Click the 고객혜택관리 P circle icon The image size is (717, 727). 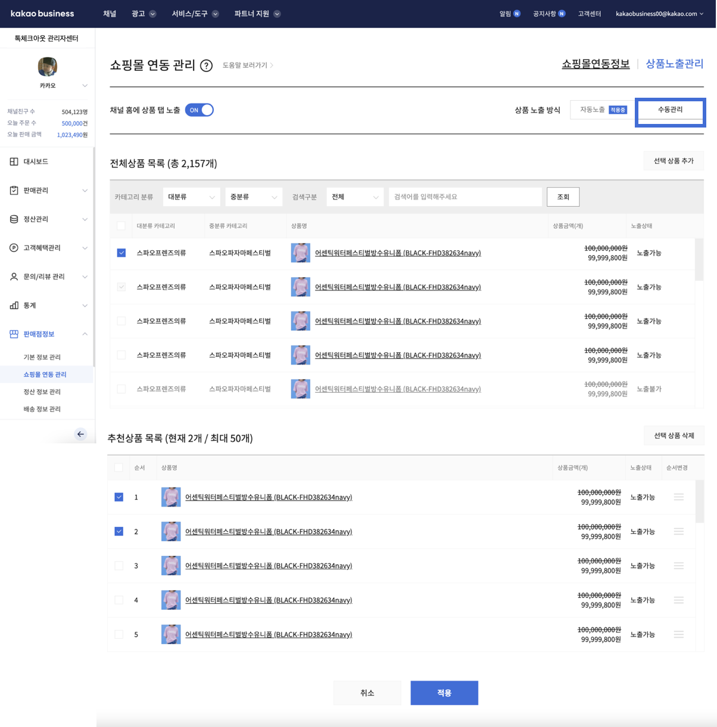14,248
